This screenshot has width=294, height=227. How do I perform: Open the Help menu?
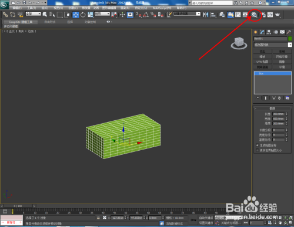click(182, 8)
